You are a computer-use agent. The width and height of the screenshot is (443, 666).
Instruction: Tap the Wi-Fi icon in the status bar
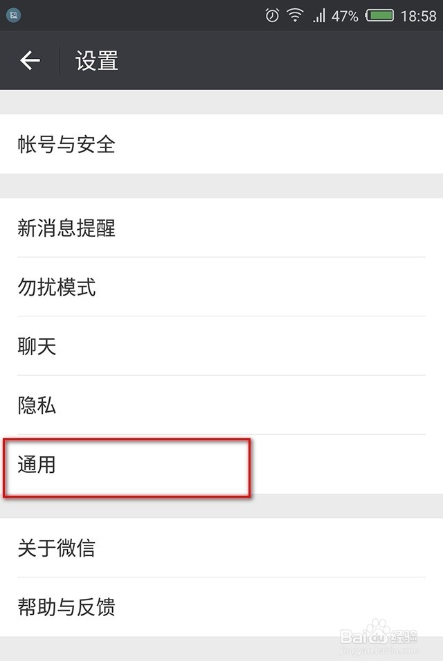(x=296, y=15)
